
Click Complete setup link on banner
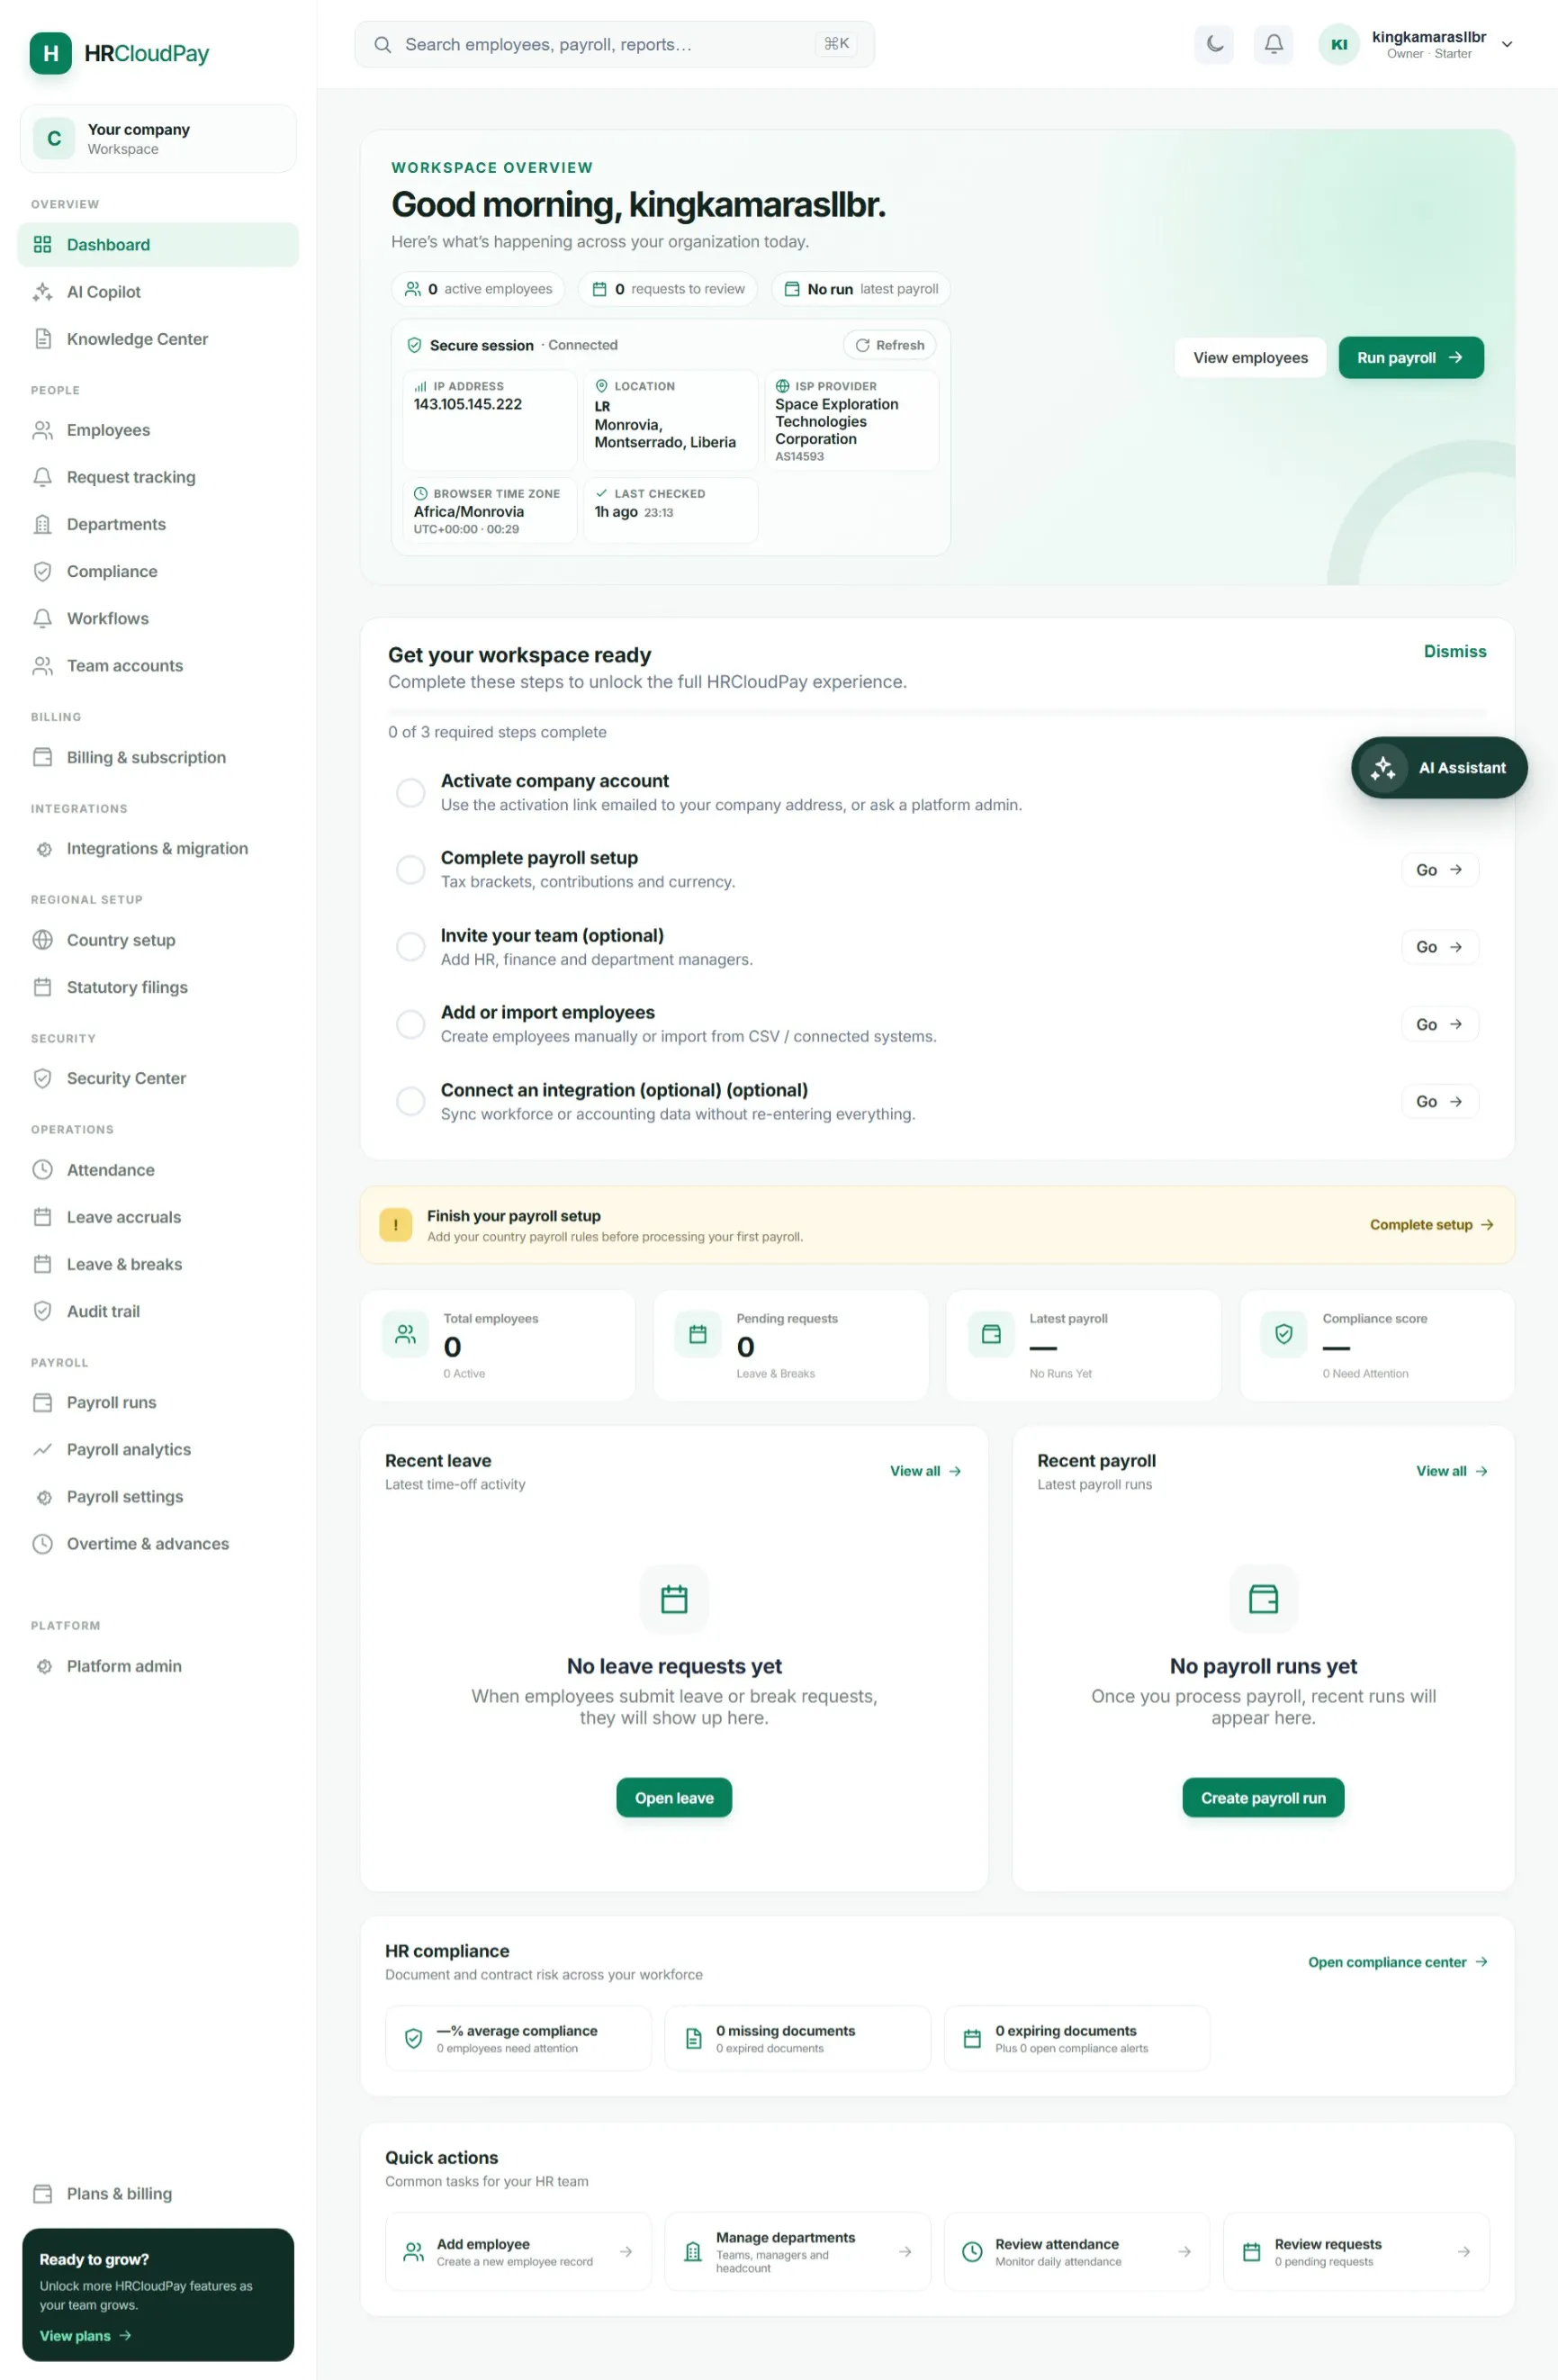[x=1431, y=1225]
